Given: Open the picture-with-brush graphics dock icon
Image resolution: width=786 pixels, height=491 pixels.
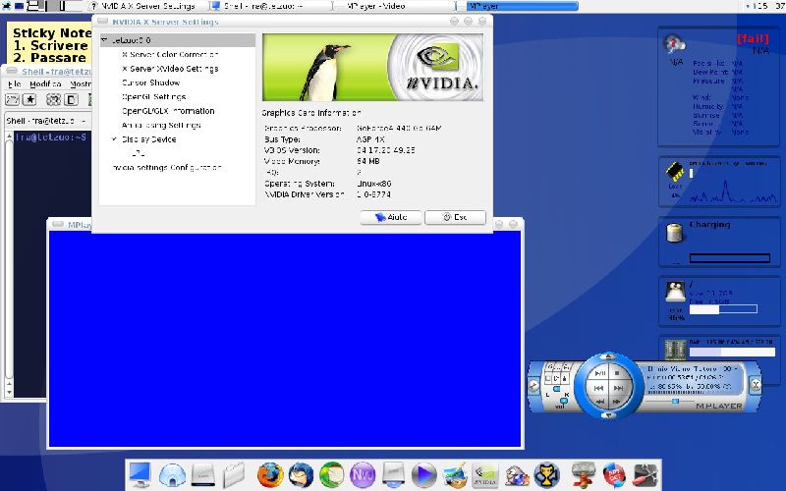Looking at the screenshot, I should (456, 475).
